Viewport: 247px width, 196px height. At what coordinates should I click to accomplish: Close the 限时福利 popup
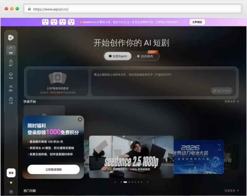coord(80,120)
